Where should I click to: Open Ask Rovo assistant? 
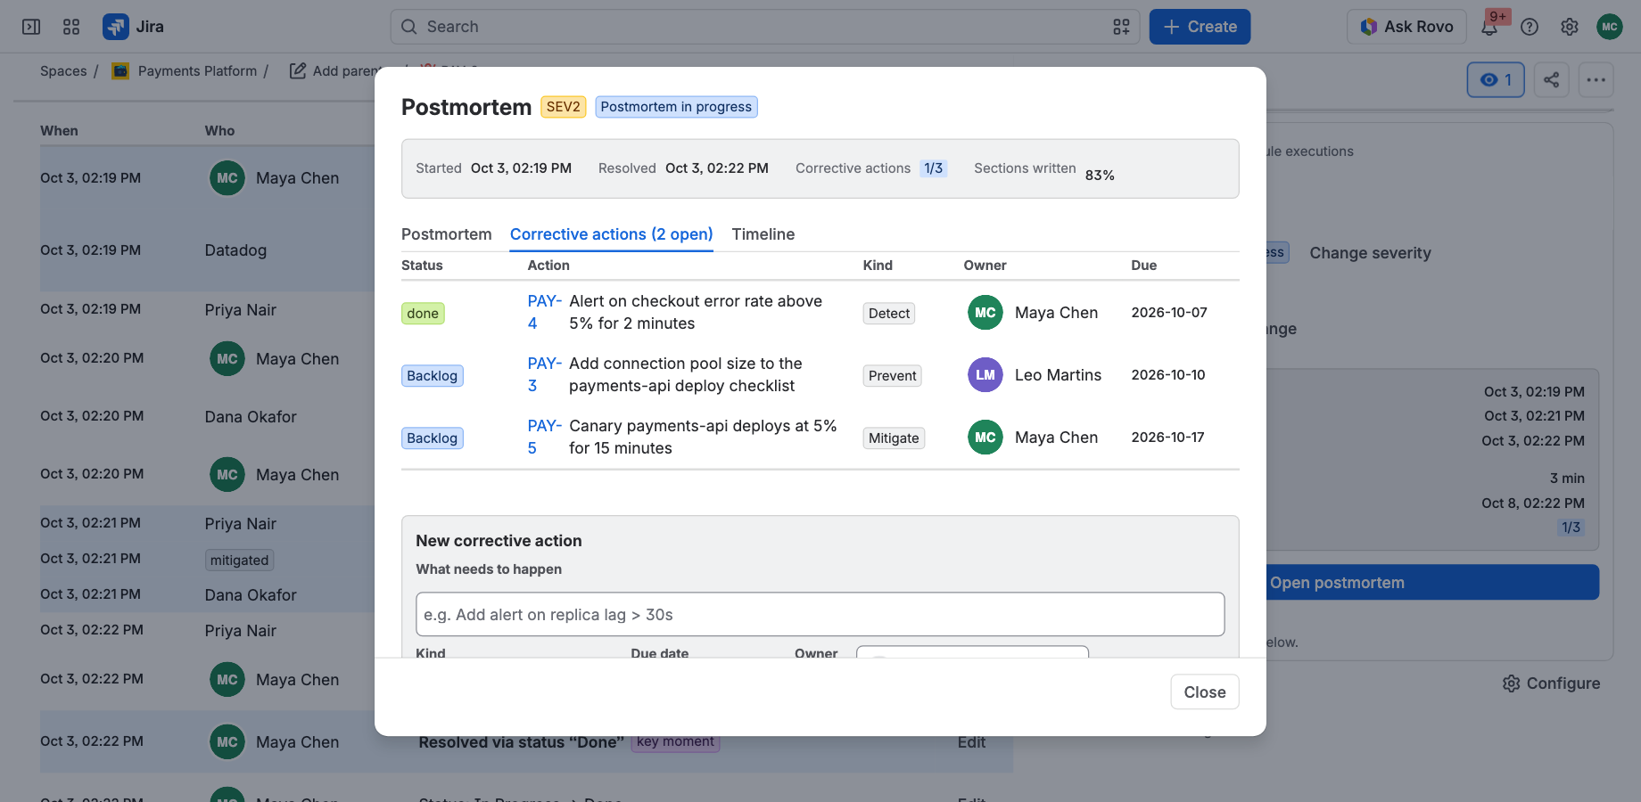(1406, 27)
